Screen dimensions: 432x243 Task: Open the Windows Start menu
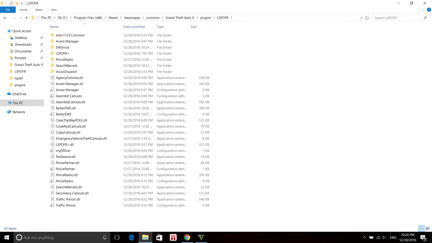click(x=6, y=237)
